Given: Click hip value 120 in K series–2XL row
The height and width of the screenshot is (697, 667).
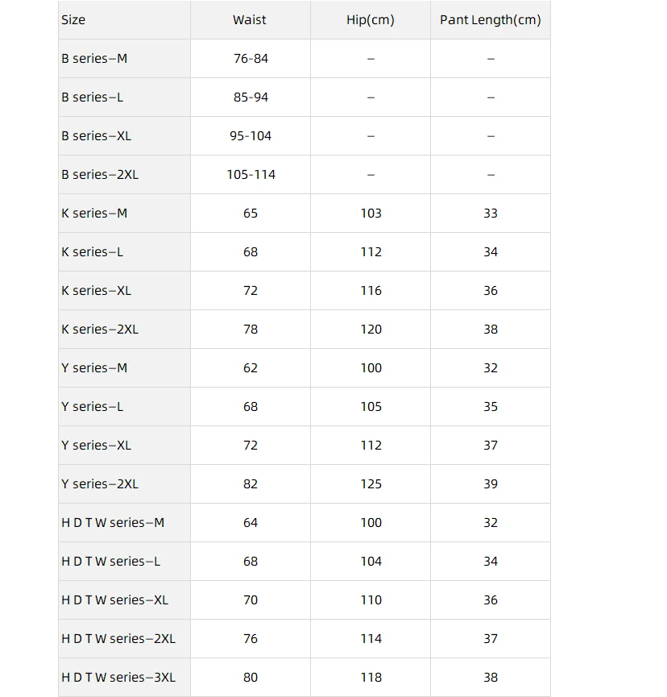Looking at the screenshot, I should coord(371,330).
